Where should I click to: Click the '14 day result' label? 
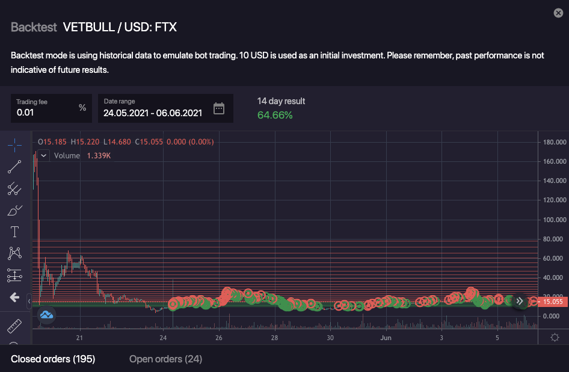pos(281,101)
